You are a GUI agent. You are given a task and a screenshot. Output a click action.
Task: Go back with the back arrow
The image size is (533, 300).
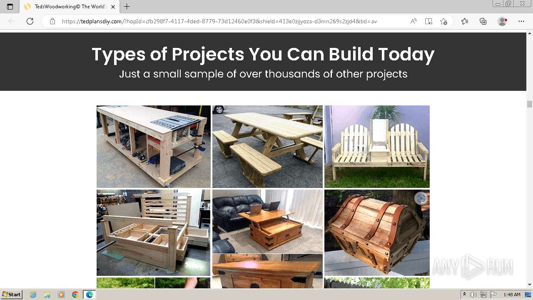click(12, 21)
